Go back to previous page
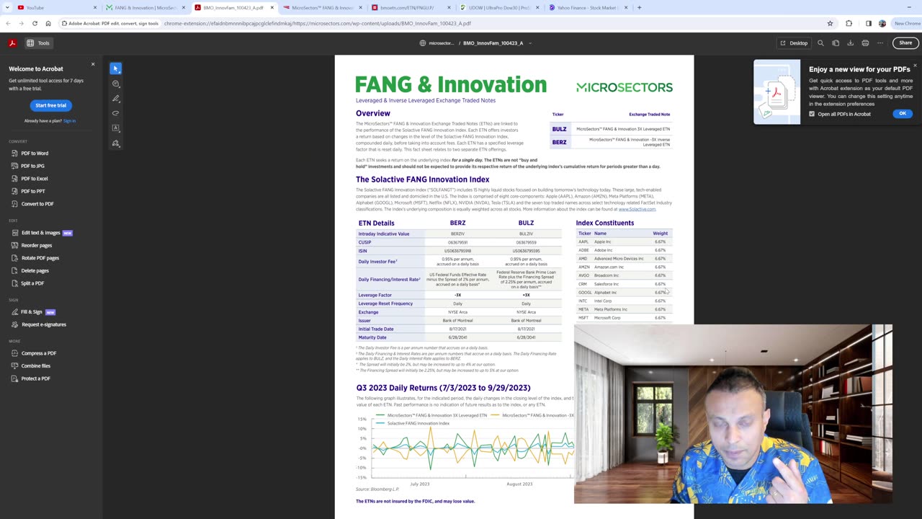The image size is (922, 519). [x=8, y=23]
